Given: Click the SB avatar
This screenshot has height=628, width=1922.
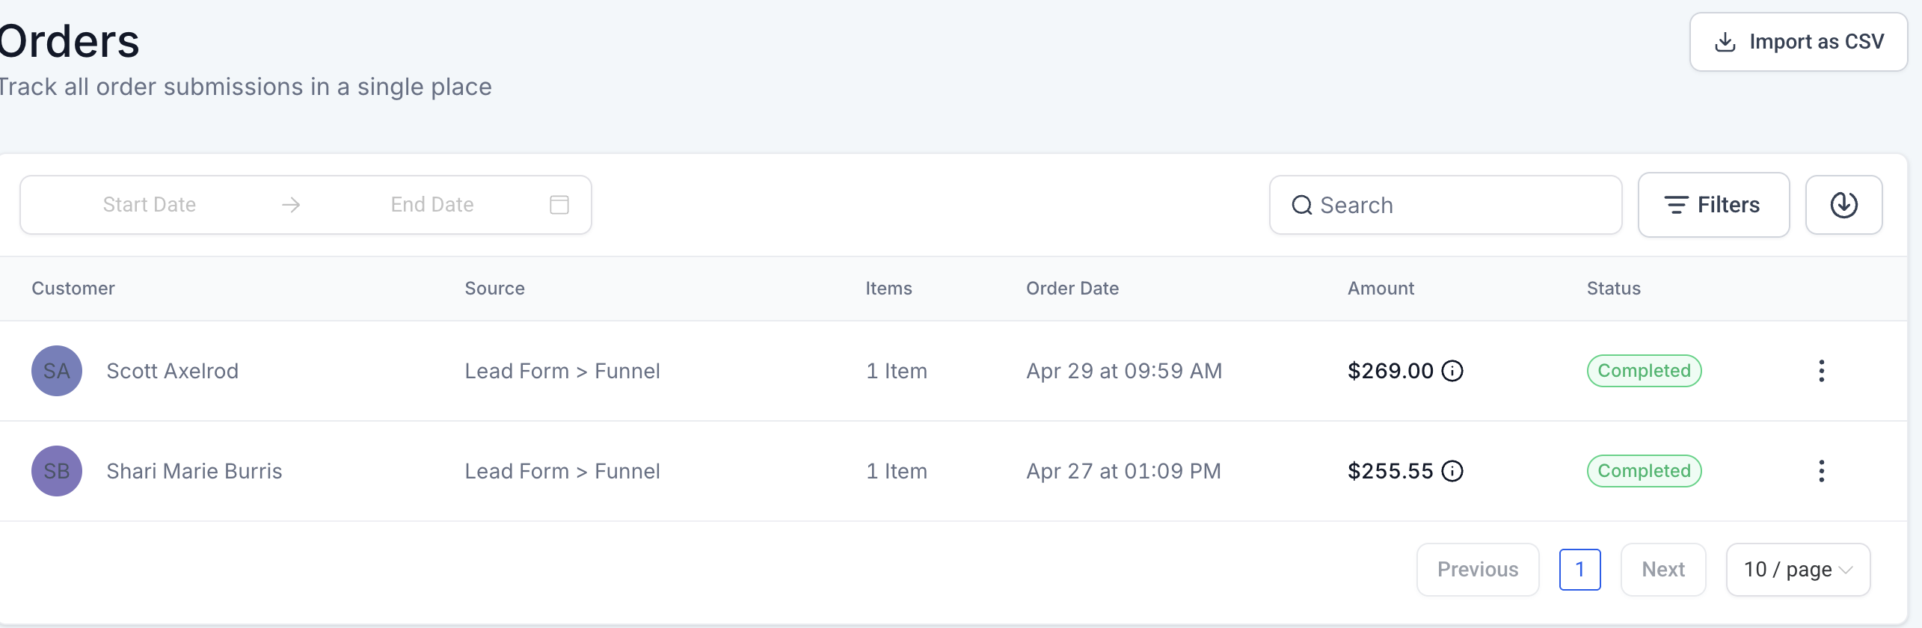Looking at the screenshot, I should pyautogui.click(x=57, y=471).
